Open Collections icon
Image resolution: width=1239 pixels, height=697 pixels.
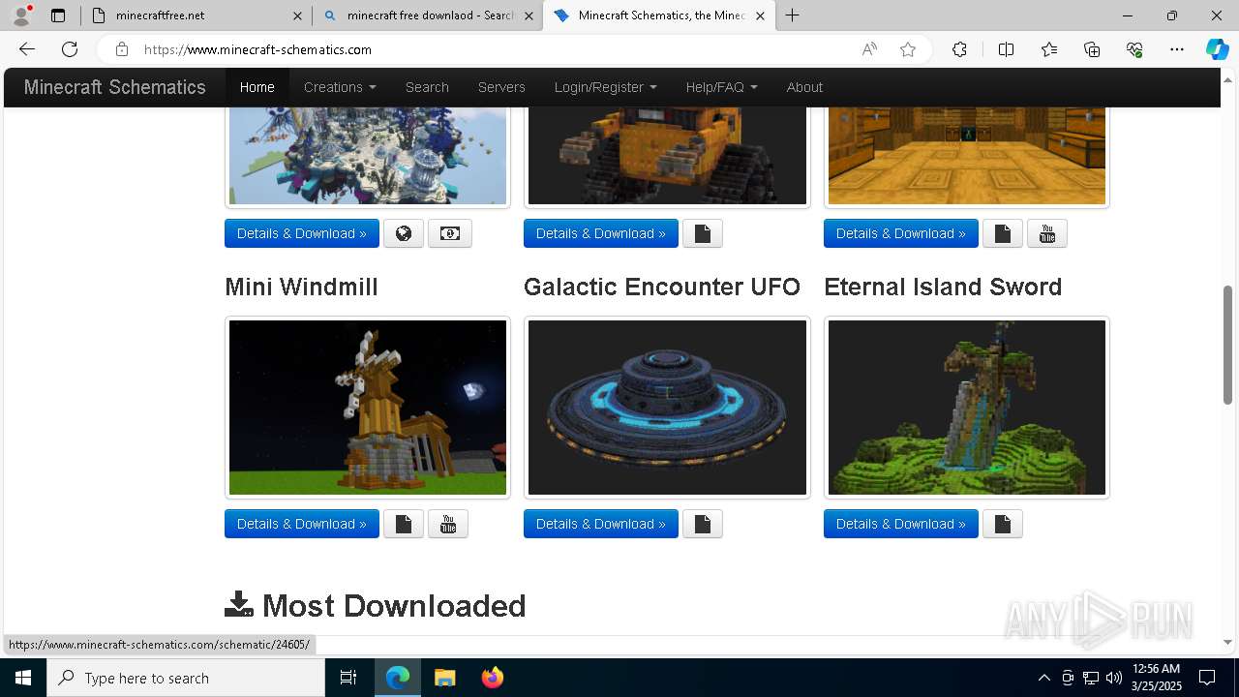coord(1092,49)
